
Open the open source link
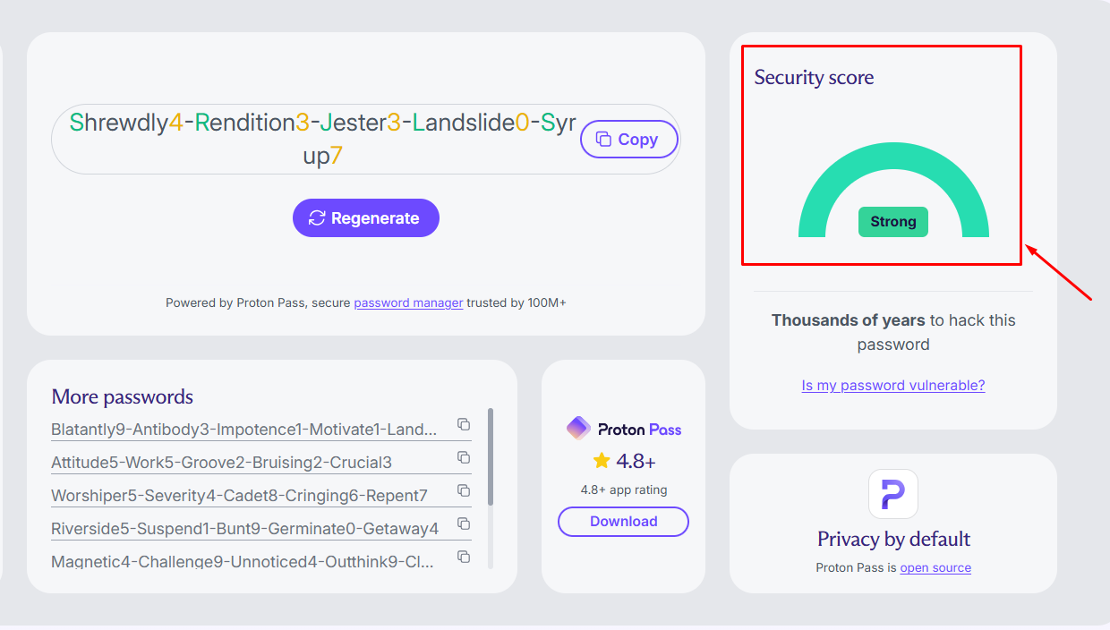(935, 567)
